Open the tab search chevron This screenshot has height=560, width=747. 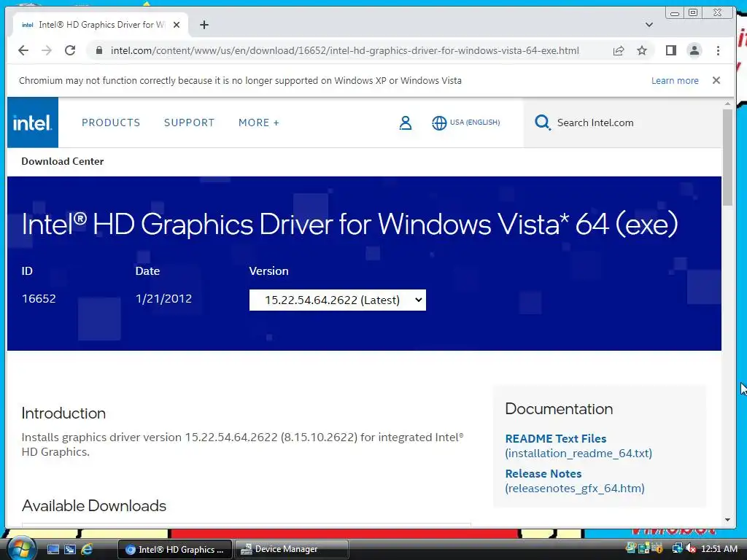(x=649, y=25)
